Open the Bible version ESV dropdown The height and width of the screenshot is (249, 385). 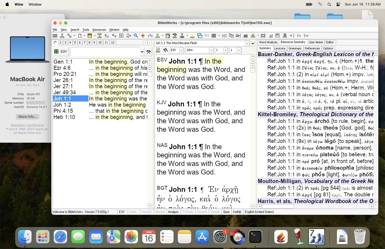[x=181, y=50]
